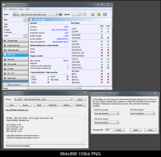161x157 pixels.
Task: Click the RPC II scheme value
Action: 66,61
